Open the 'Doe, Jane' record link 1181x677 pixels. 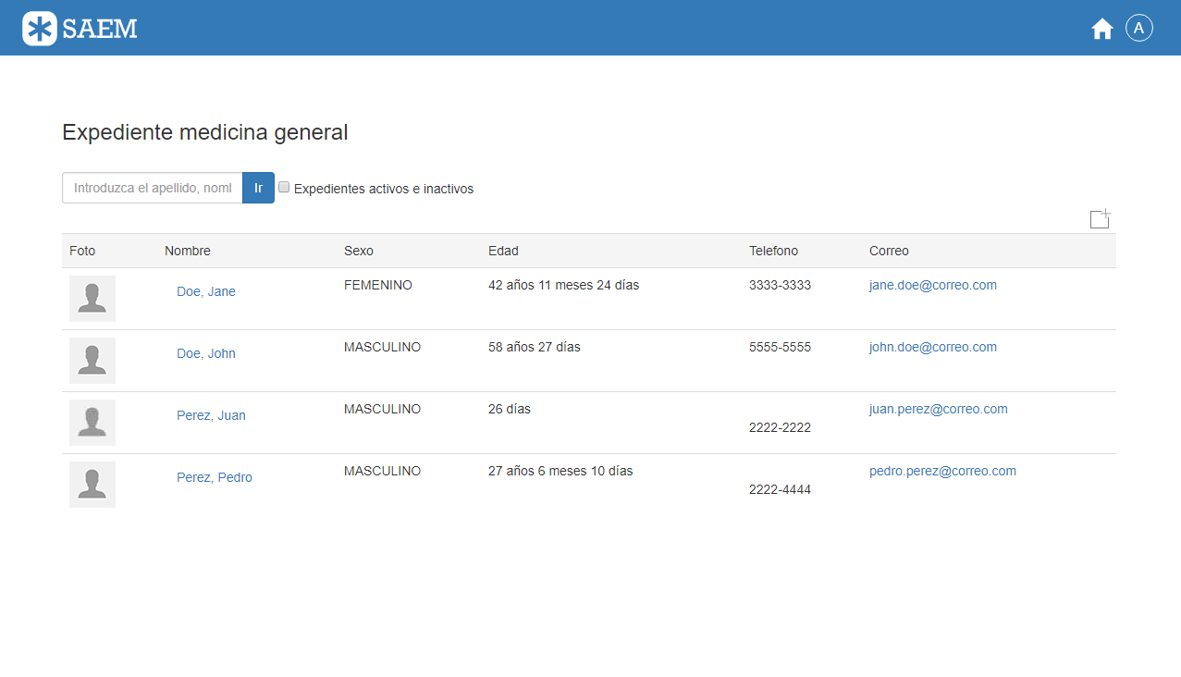[x=206, y=291]
